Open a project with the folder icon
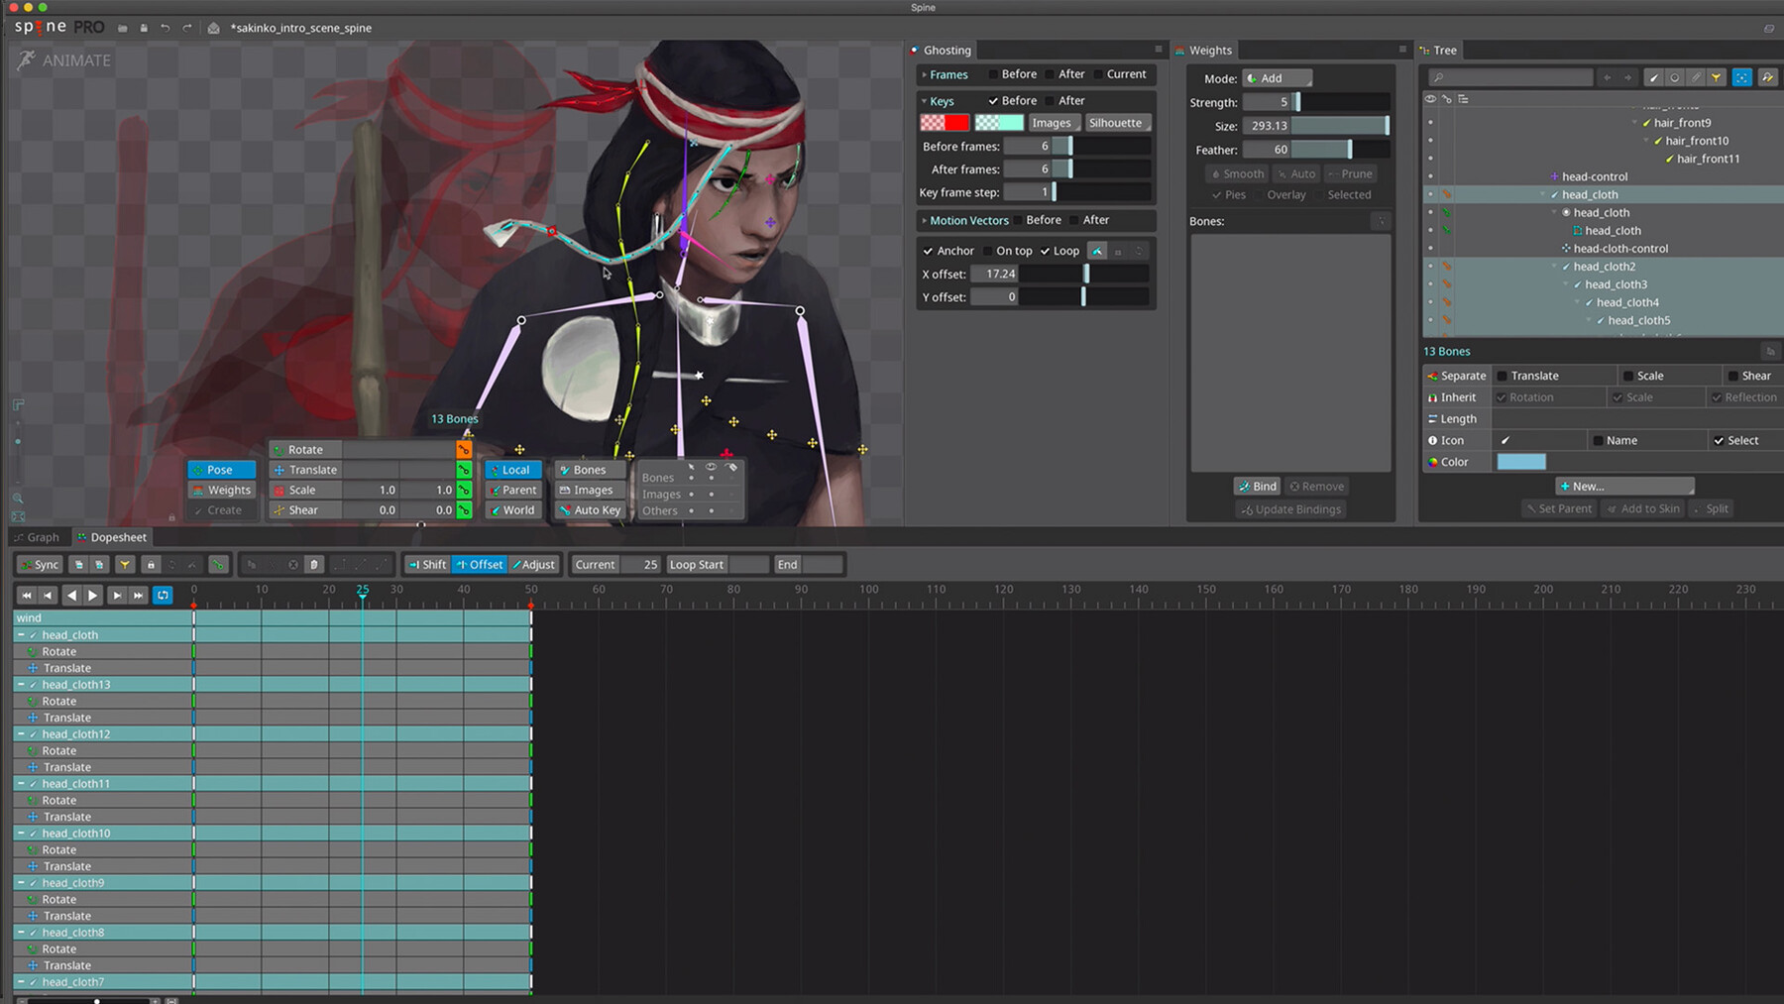Viewport: 1784px width, 1004px height. pyautogui.click(x=123, y=28)
